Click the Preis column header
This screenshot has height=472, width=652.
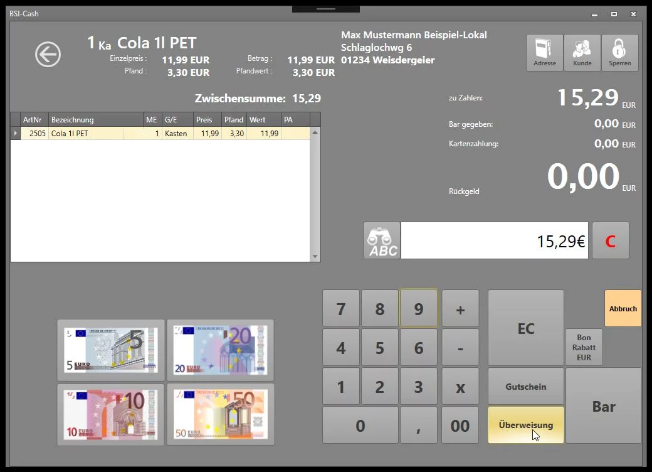pos(207,120)
